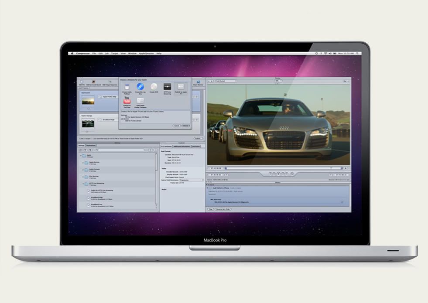
Task: Switch to the Job Action tab
Action: (196, 146)
